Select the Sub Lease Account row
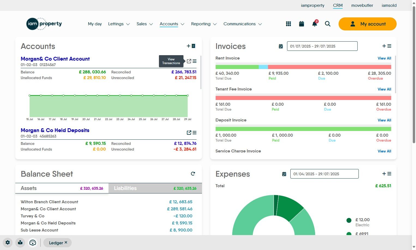416x250 pixels. (x=107, y=230)
